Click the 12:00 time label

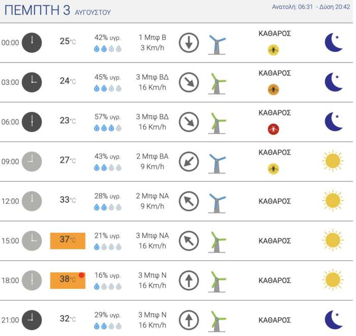tap(10, 201)
